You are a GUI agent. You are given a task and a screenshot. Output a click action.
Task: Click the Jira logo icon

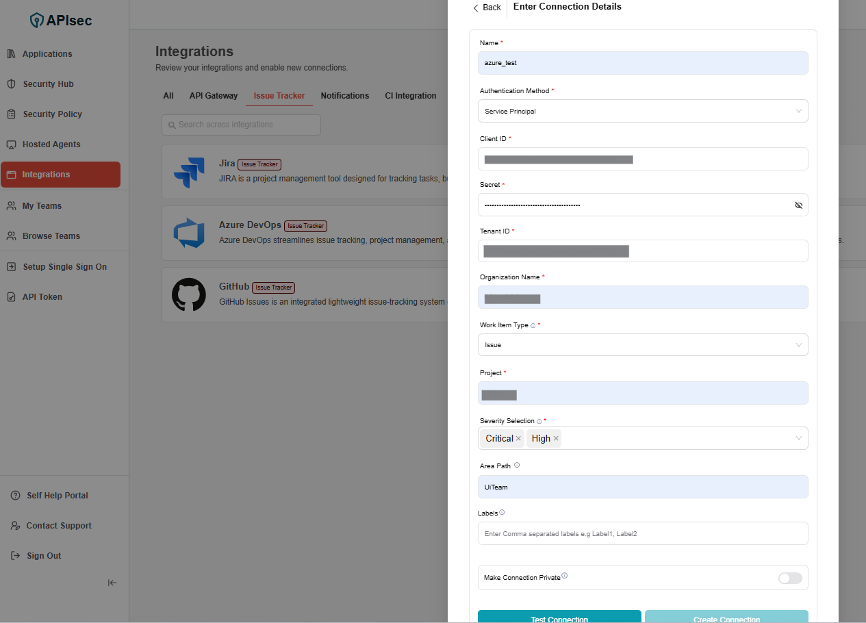(x=189, y=173)
